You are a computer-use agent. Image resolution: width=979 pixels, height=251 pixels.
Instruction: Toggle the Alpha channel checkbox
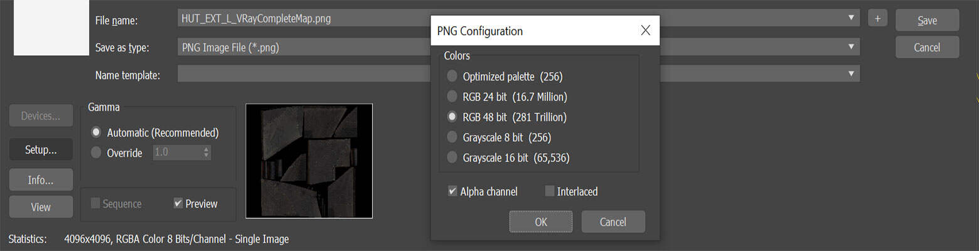click(452, 191)
